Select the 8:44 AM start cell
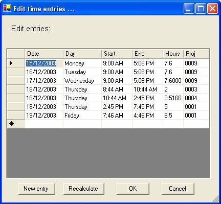Screen dimensions: 221x204 pyautogui.click(x=117, y=89)
